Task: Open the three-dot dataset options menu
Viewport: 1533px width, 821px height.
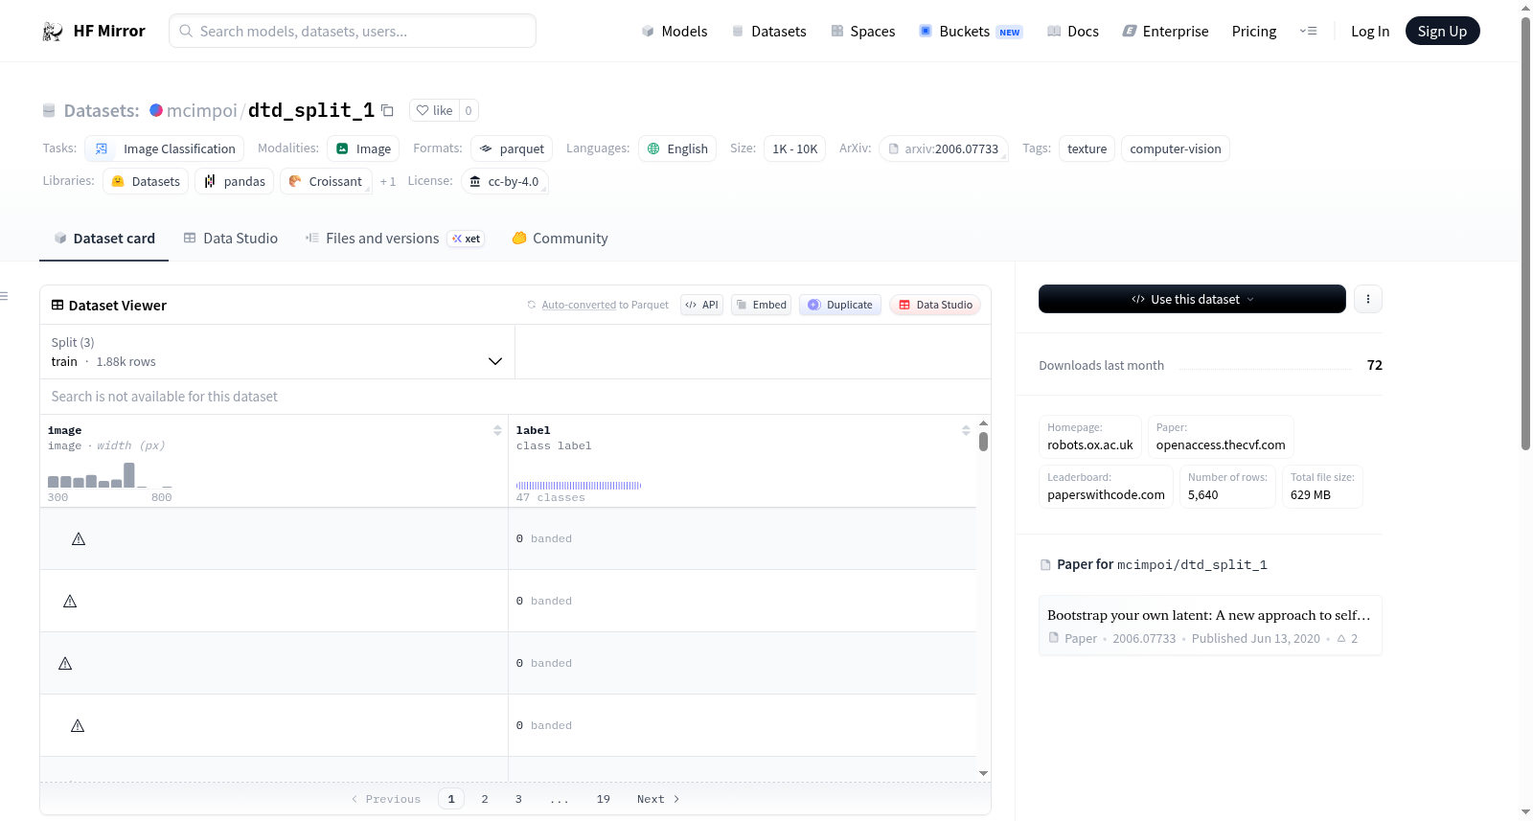Action: click(1368, 299)
